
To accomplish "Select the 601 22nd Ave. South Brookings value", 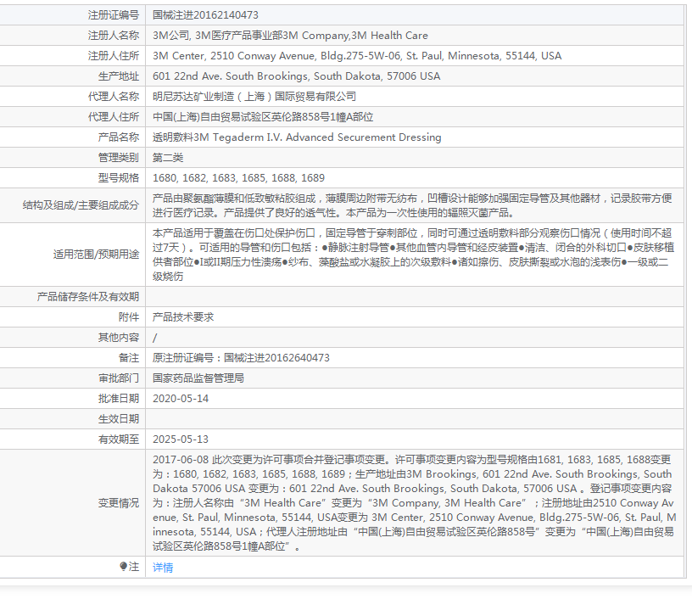I will click(296, 76).
